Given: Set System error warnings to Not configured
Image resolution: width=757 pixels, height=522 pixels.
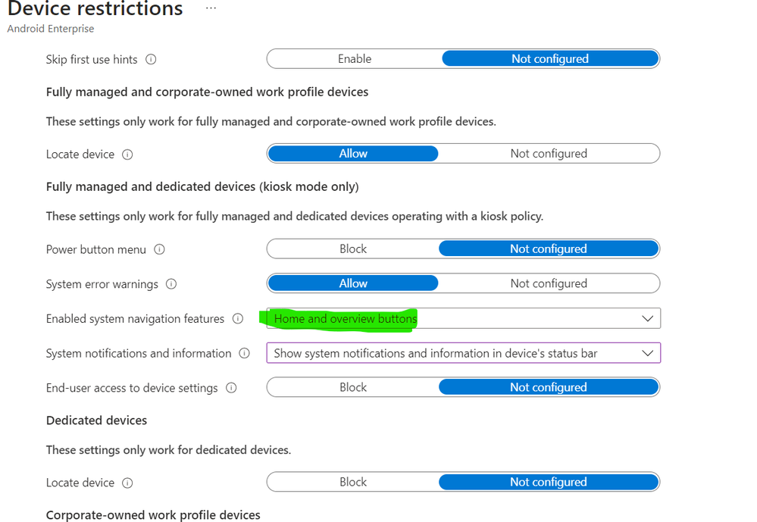Looking at the screenshot, I should 549,283.
